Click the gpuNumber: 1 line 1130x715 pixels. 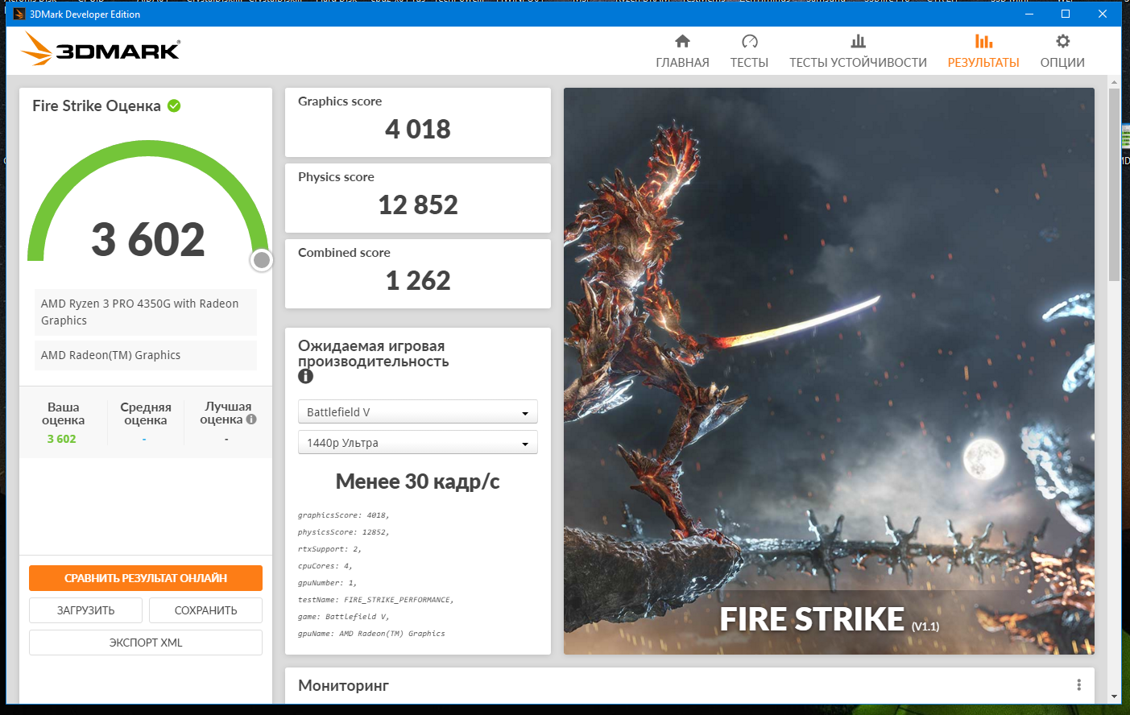click(x=327, y=583)
